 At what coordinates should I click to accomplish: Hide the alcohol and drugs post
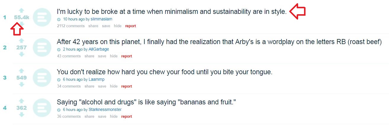pos(114,117)
